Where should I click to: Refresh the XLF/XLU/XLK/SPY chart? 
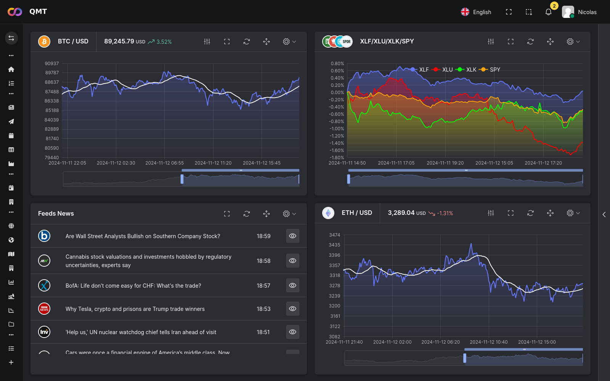coord(530,42)
